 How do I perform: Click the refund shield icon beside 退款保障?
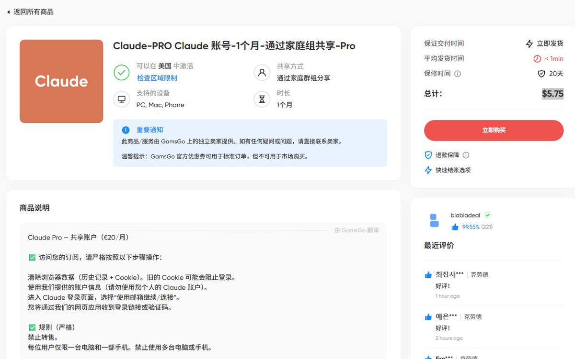(428, 155)
